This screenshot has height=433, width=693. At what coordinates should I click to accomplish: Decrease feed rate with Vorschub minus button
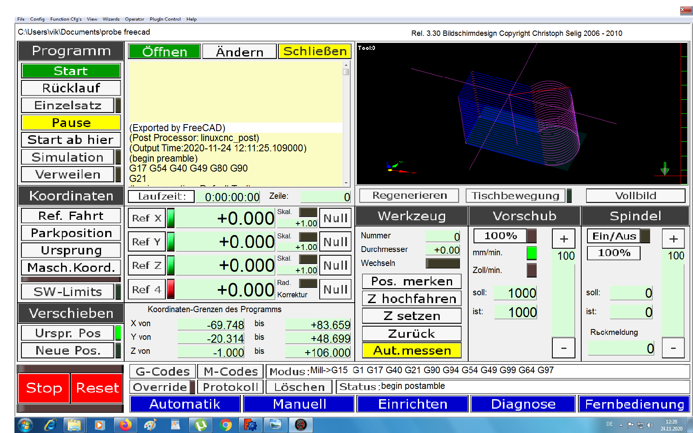tap(563, 348)
